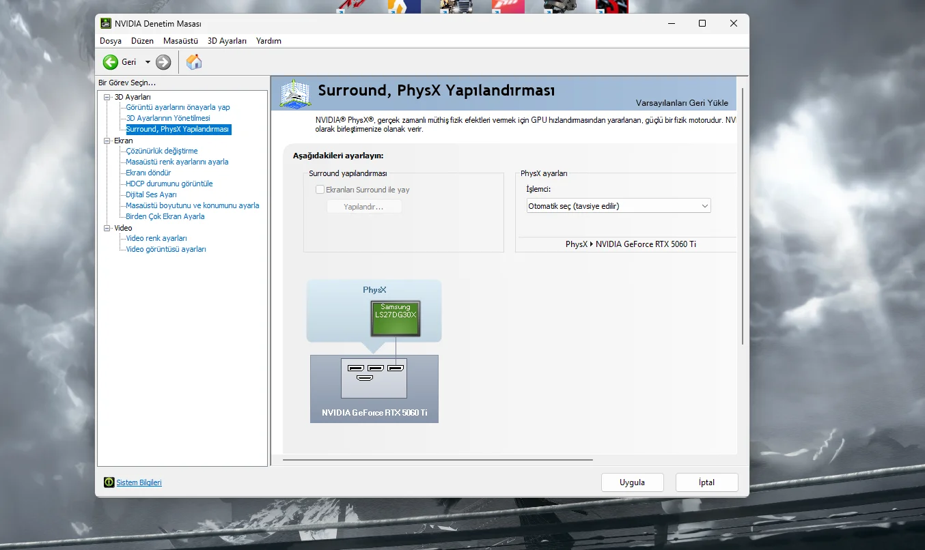Click the Uygula button
Image resolution: width=925 pixels, height=550 pixels.
tap(632, 482)
